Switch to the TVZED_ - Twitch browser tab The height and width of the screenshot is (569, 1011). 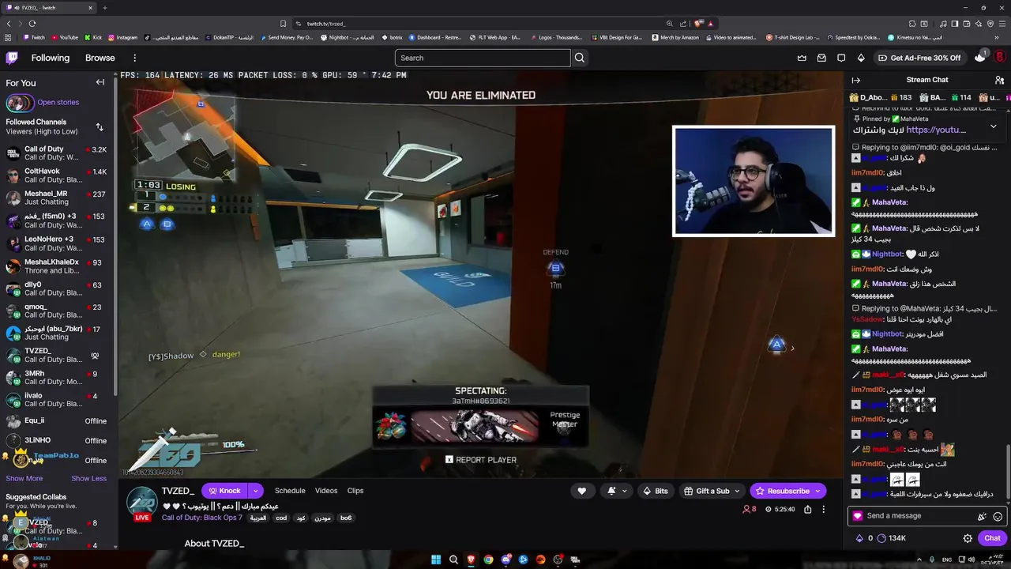(48, 7)
